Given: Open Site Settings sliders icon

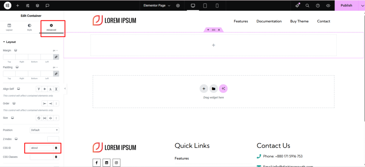Looking at the screenshot, I should [x=27, y=6].
